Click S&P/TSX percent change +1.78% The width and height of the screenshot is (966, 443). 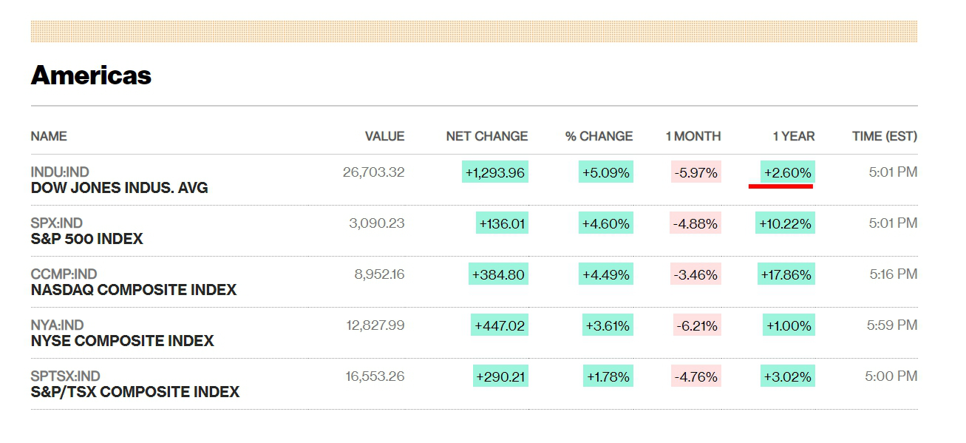tap(608, 376)
